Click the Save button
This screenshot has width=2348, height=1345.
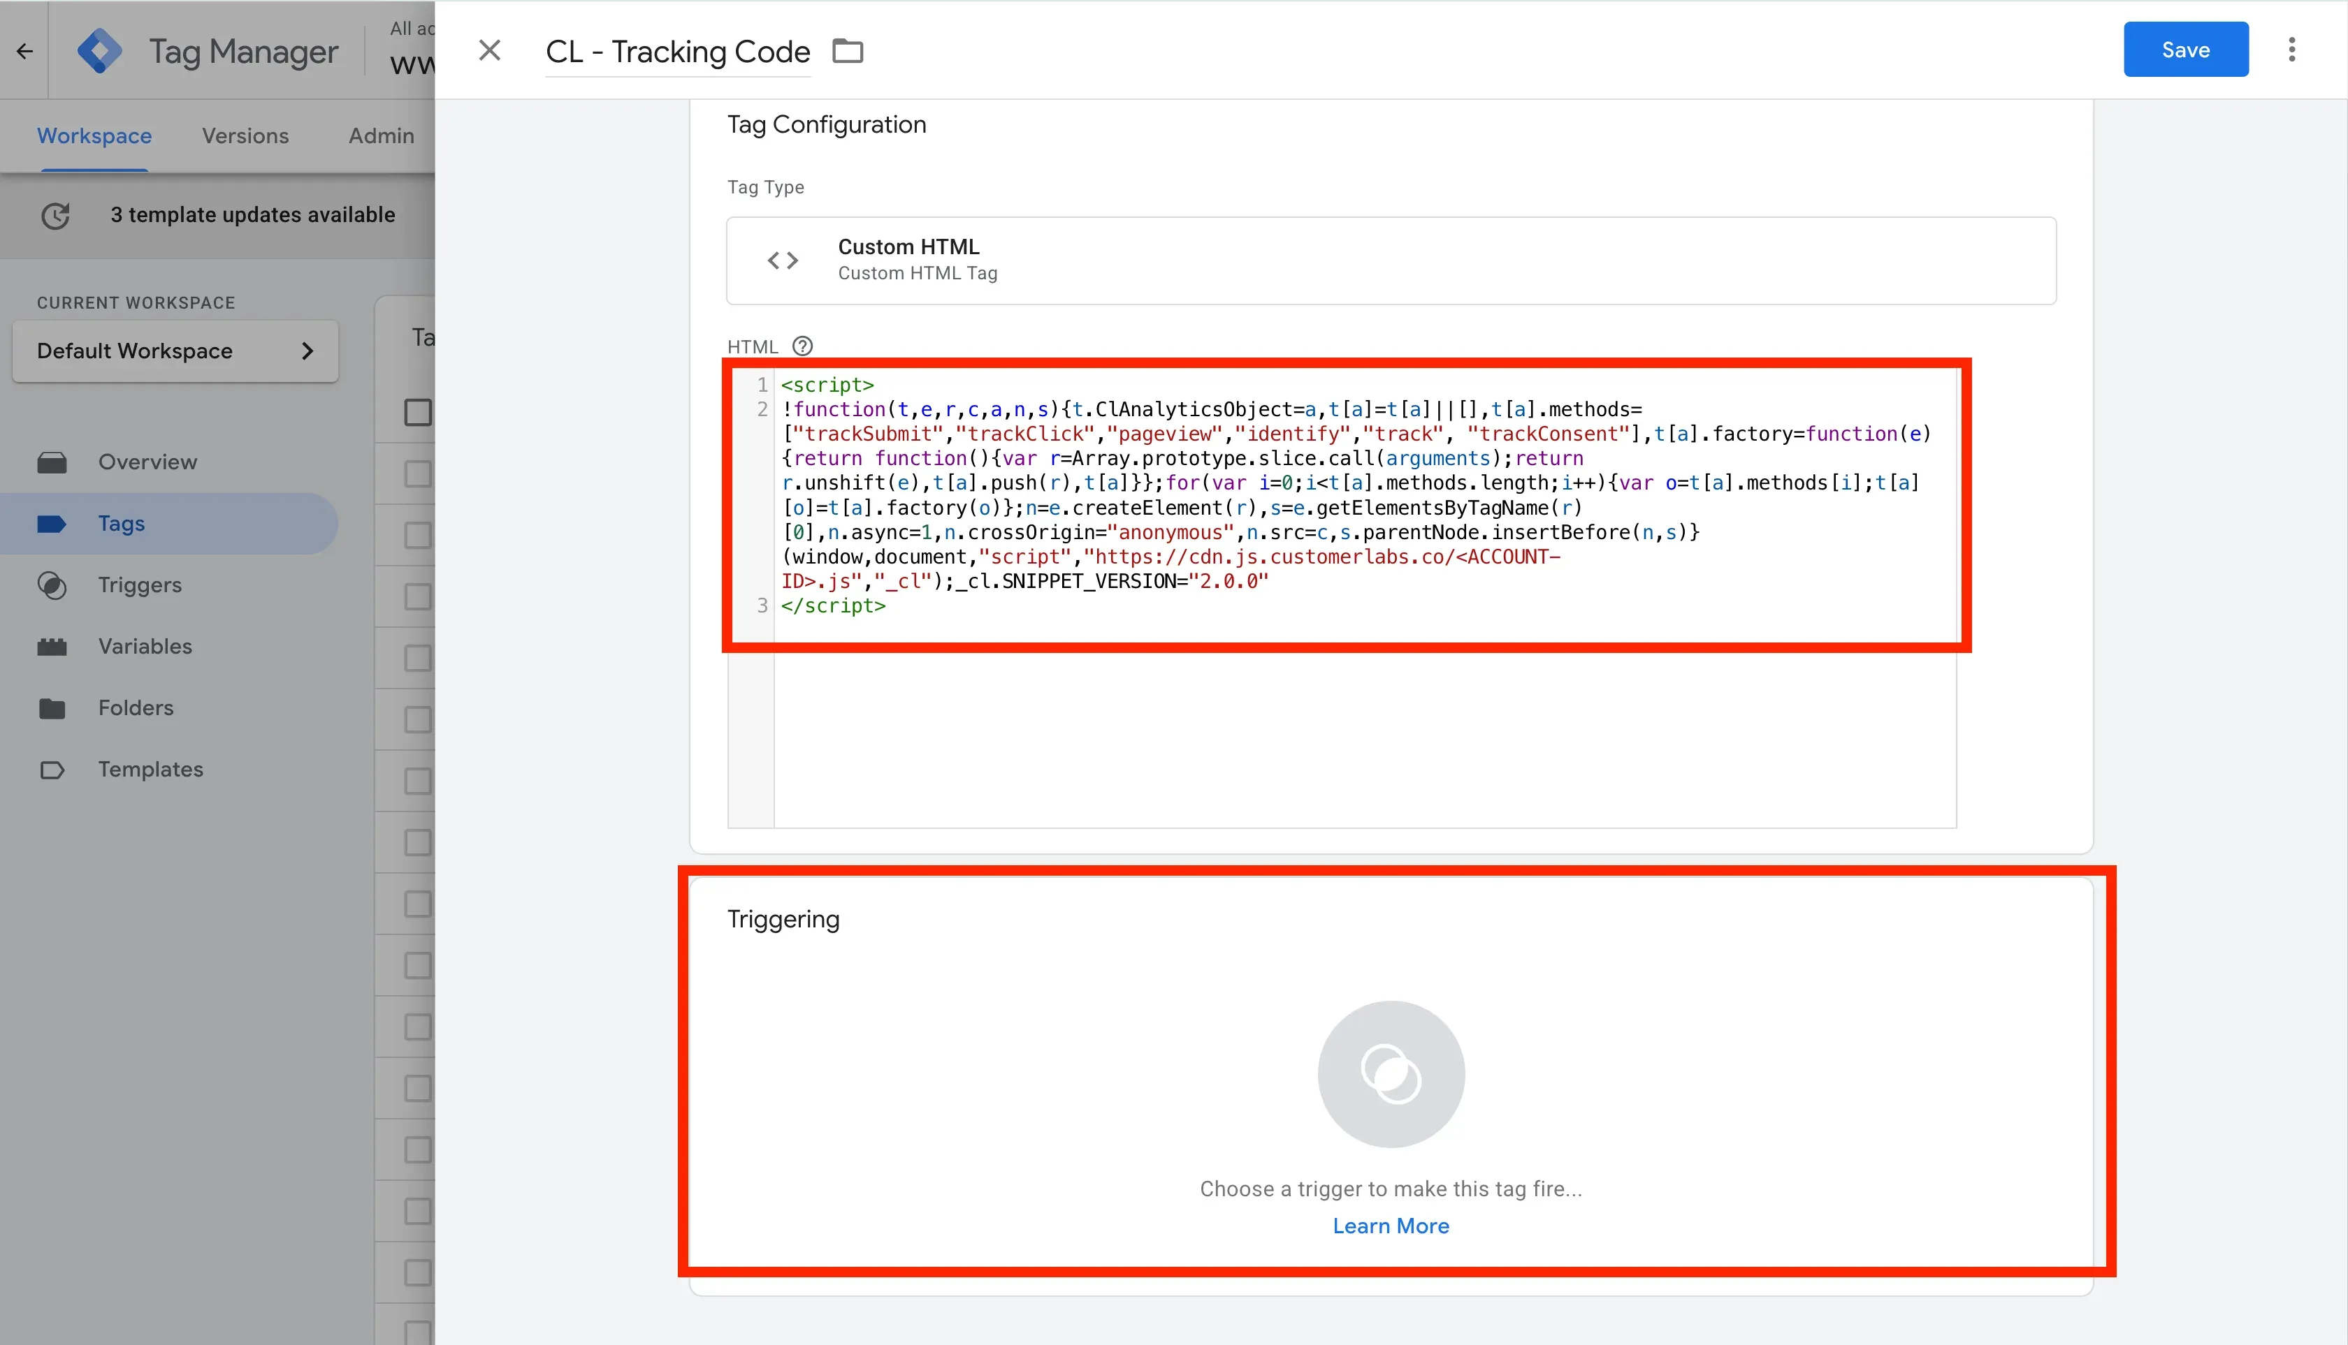point(2185,50)
